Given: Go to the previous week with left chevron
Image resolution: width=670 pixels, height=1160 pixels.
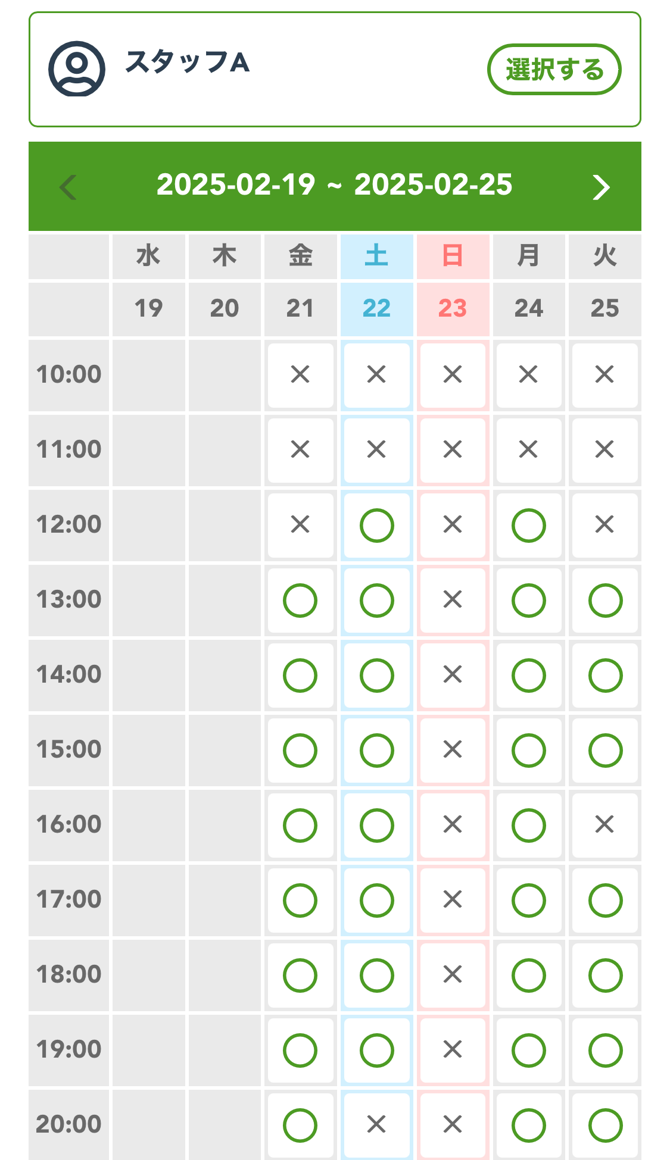Looking at the screenshot, I should tap(68, 187).
